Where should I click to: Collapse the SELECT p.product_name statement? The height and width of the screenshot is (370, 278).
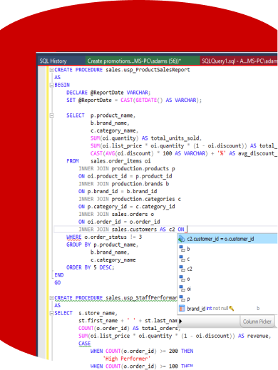tap(51, 115)
